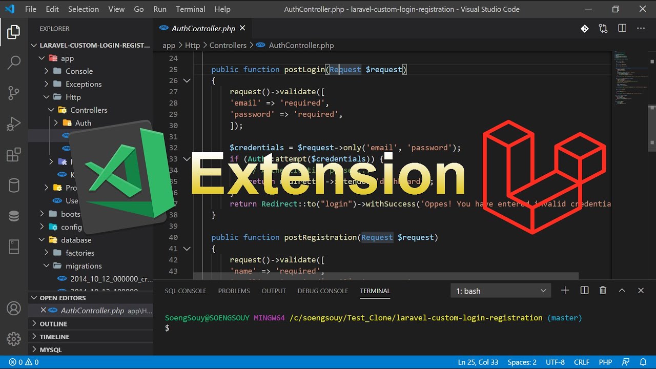Image resolution: width=656 pixels, height=369 pixels.
Task: Open the Selection menu
Action: coord(84,9)
